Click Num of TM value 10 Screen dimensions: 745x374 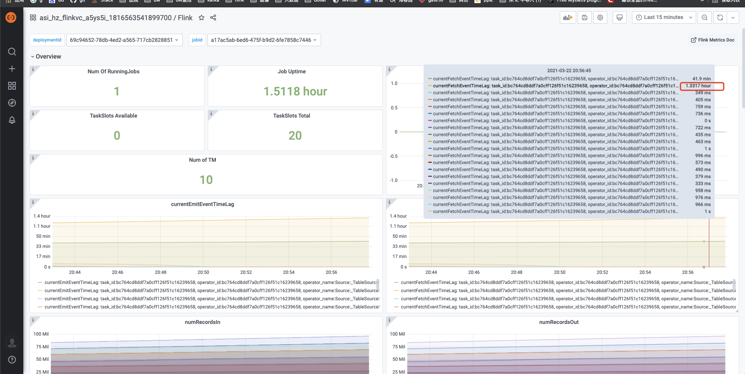(x=206, y=180)
